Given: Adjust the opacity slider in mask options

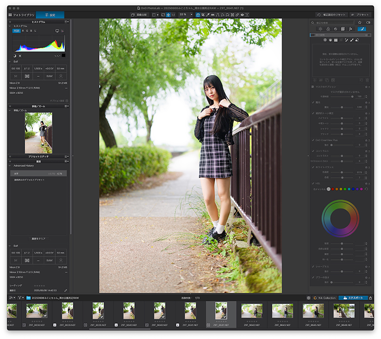Looking at the screenshot, I should 342,96.
